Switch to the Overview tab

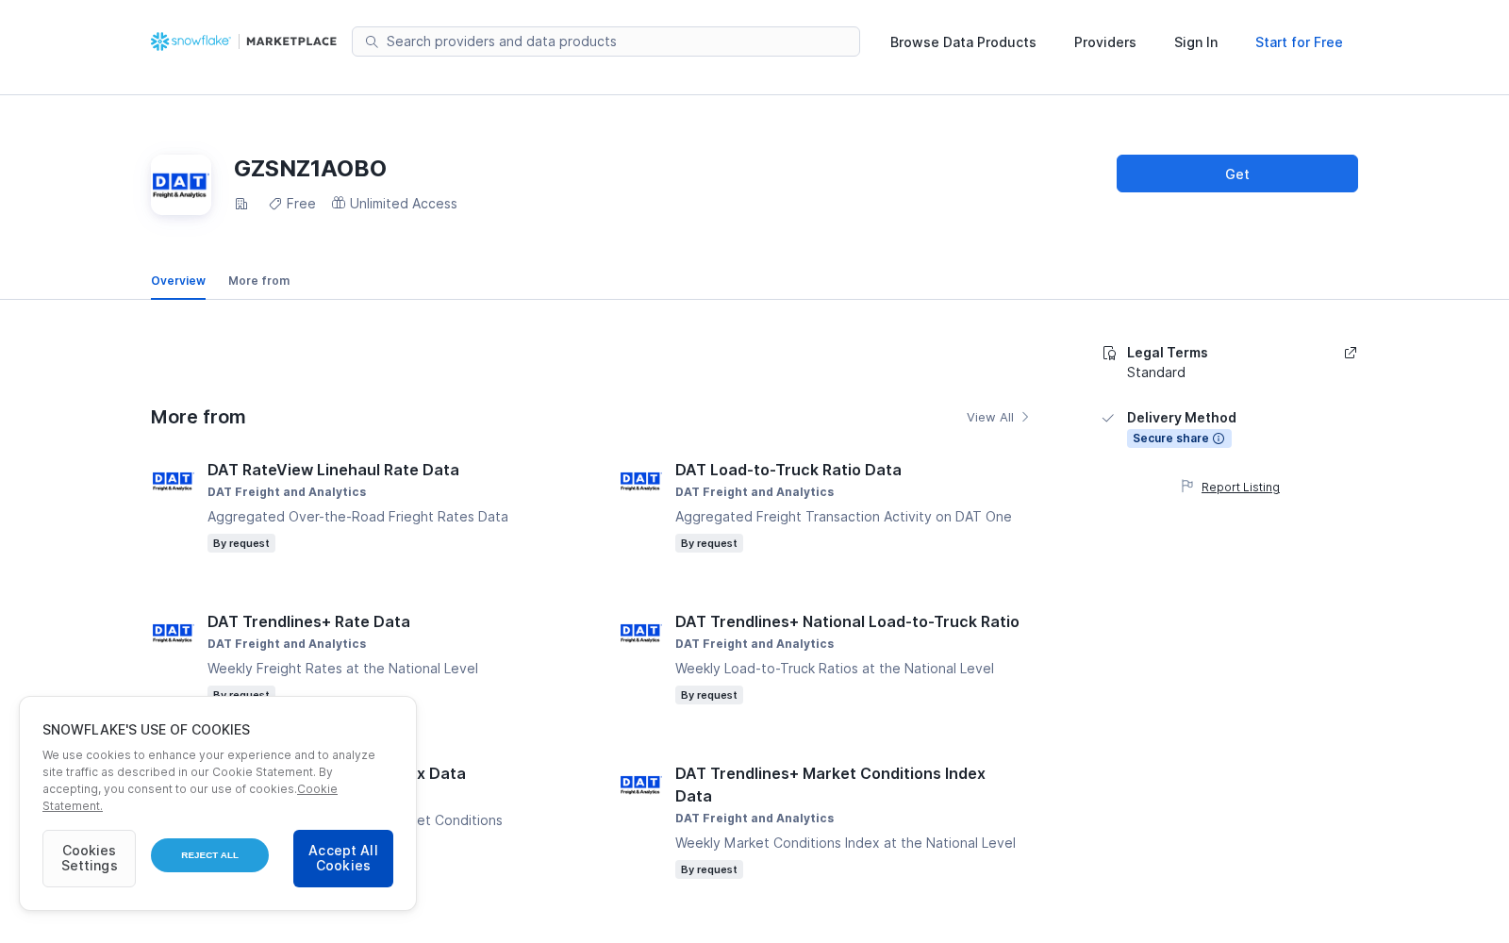(178, 281)
